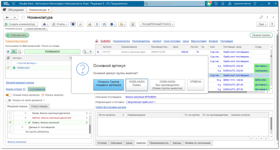Open the shopping cart toolbar icon
280x150 pixels.
(x=133, y=24)
